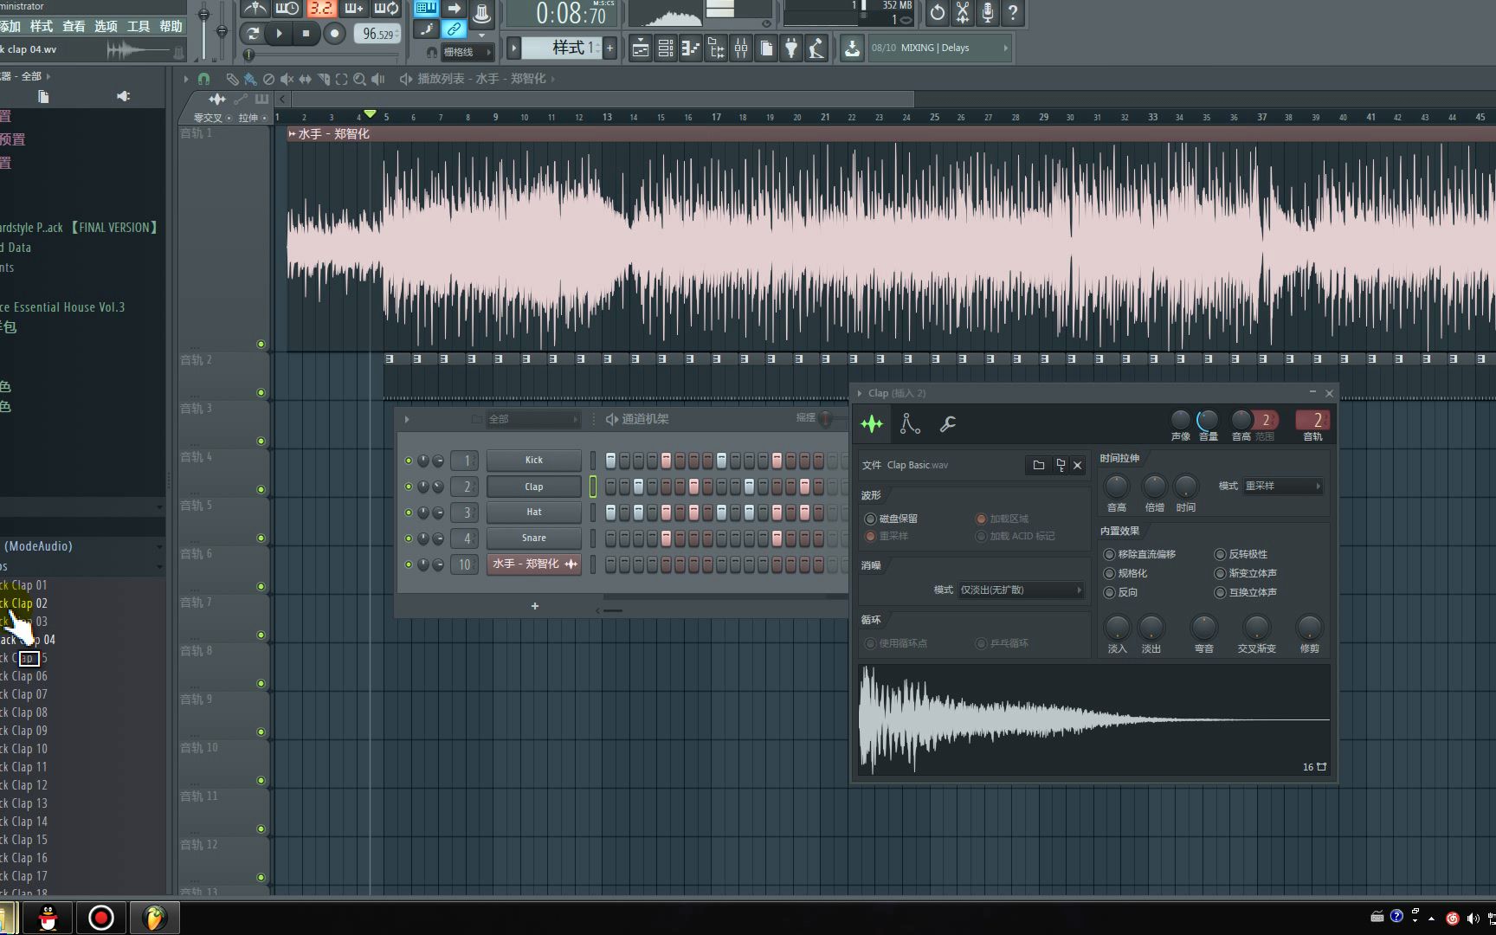The width and height of the screenshot is (1496, 935).
Task: Open the channel rack toolbar icon
Action: pos(665,48)
